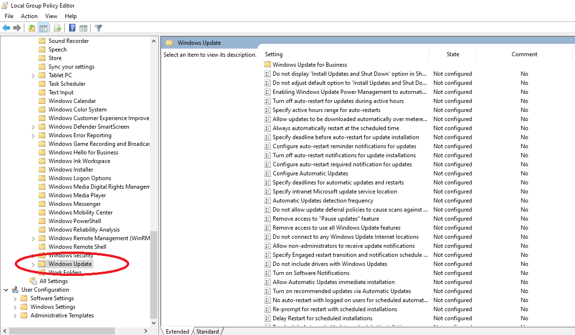Select the Windows Media Player tree item
Image resolution: width=575 pixels, height=335 pixels.
pyautogui.click(x=77, y=195)
